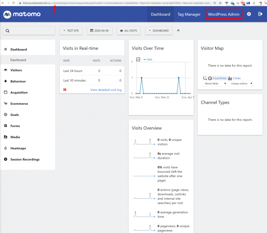
Task: Click the browser address bar URL
Action: click(x=117, y=3)
